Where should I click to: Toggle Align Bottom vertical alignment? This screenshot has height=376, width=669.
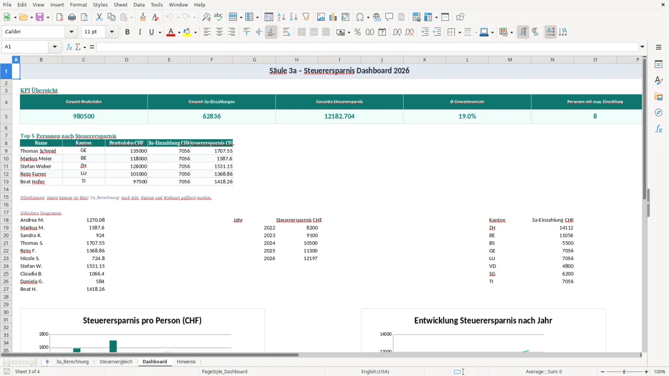point(271,32)
